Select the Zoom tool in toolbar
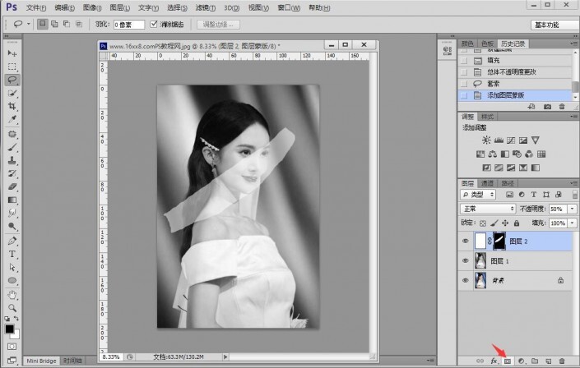 click(12, 307)
